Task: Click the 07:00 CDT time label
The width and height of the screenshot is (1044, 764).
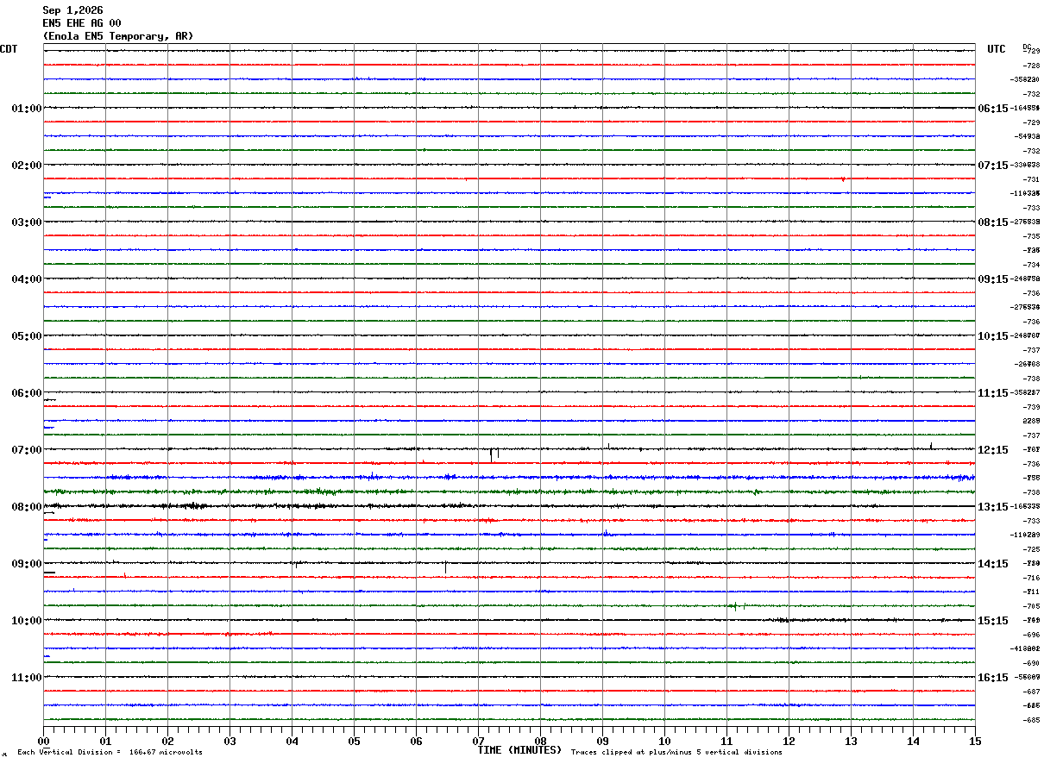Action: [27, 450]
